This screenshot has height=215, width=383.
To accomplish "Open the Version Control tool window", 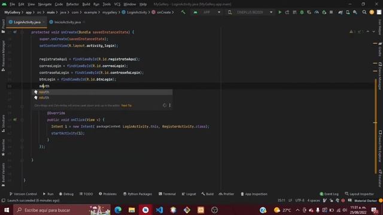I will pos(23,194).
